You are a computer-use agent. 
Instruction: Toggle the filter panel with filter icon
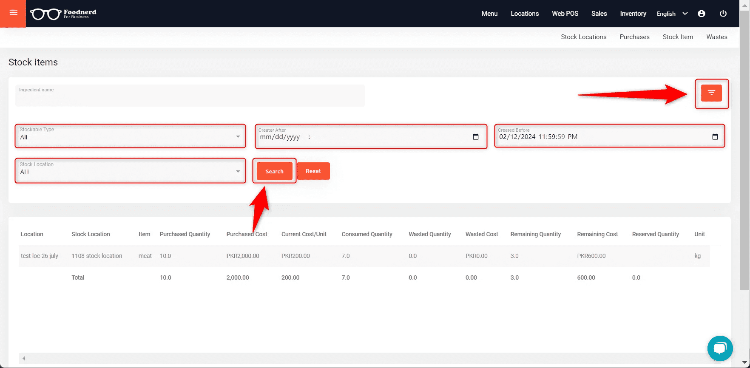click(711, 93)
